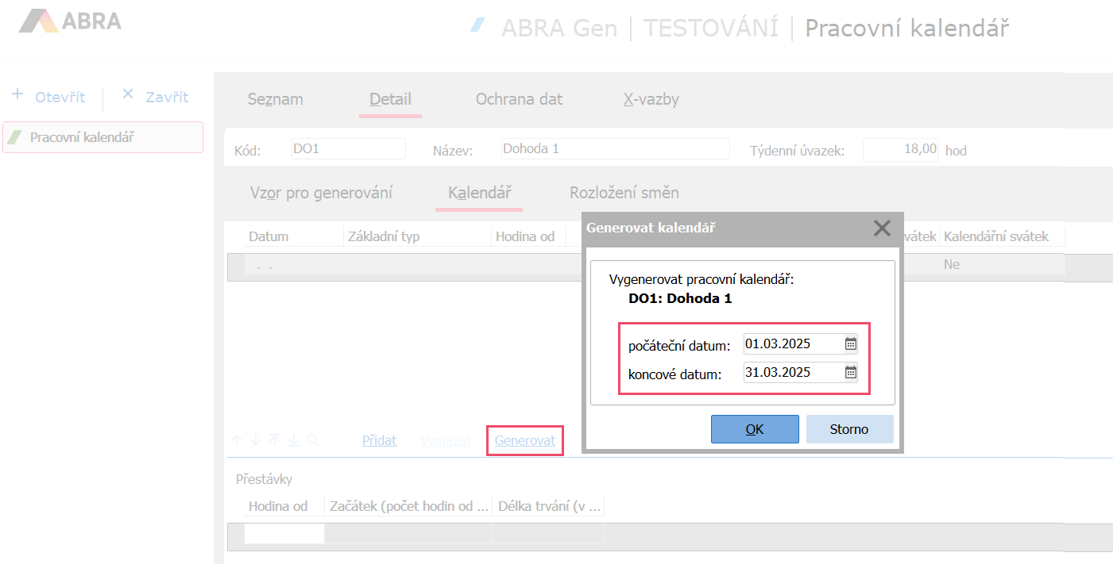Confirm the dialog with OK
Screen dimensions: 1113x564
[754, 429]
